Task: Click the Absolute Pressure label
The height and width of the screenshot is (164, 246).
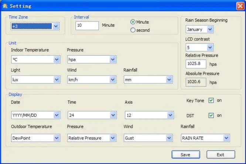Action: [202, 74]
